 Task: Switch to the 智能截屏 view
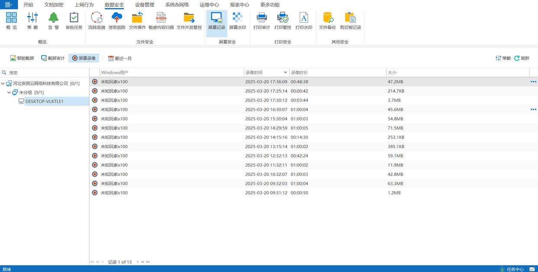tap(22, 58)
